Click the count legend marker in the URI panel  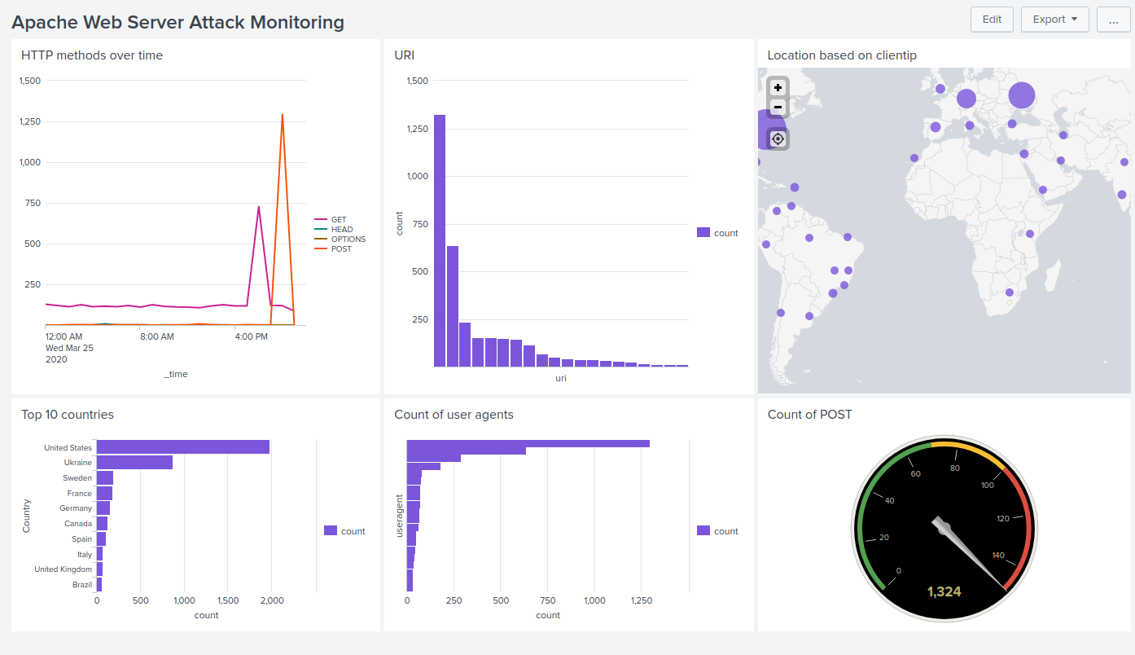703,233
